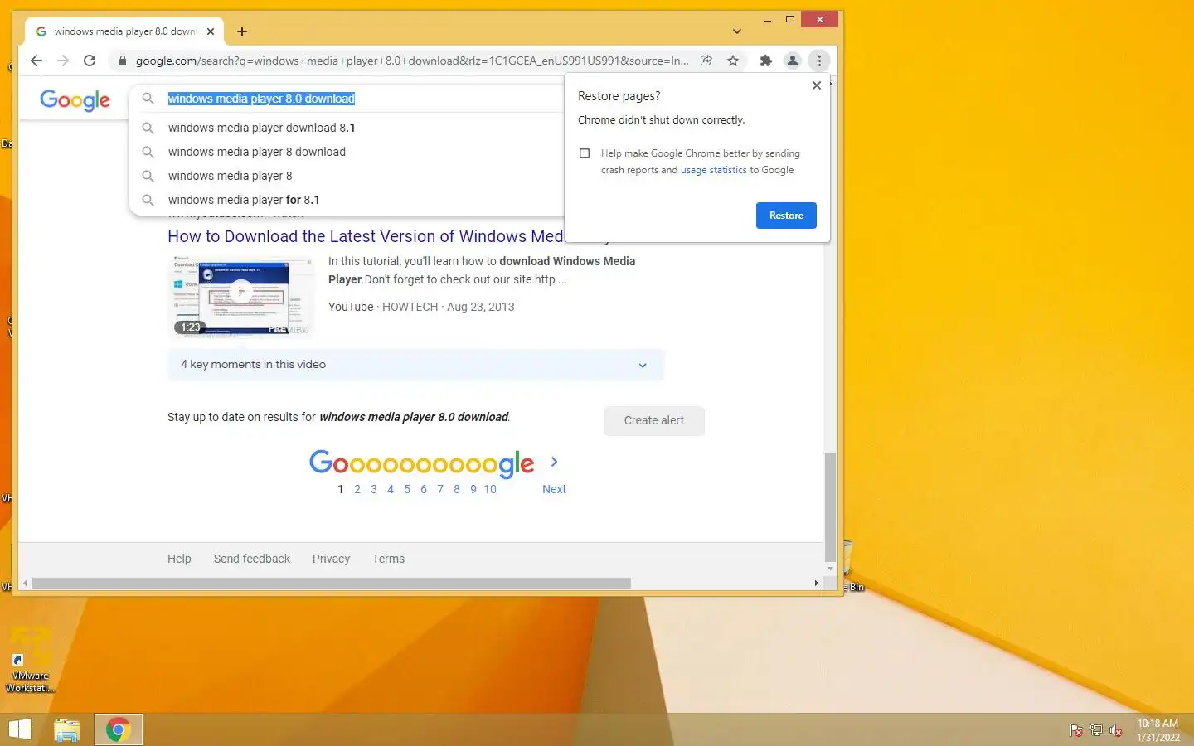Click the Chrome icon in the taskbar

118,729
